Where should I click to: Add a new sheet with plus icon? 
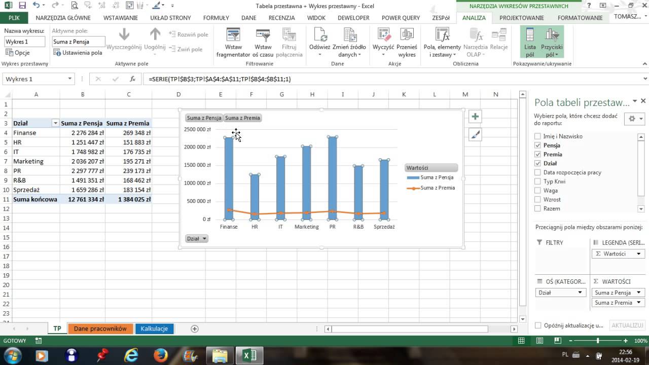click(194, 328)
